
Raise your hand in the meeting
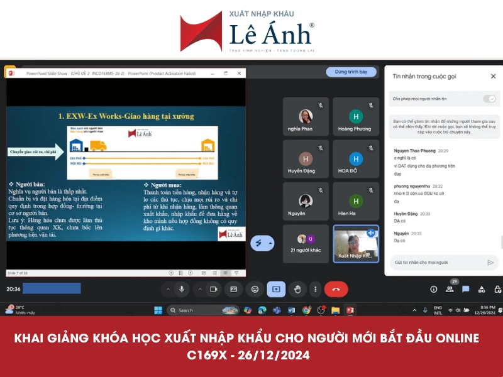coord(296,289)
